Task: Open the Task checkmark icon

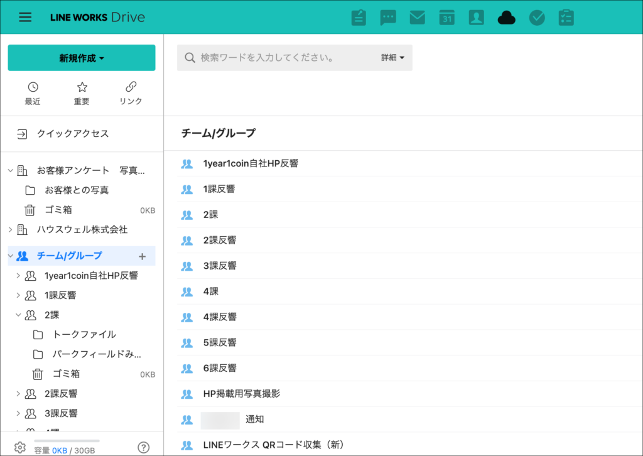Action: click(x=537, y=18)
